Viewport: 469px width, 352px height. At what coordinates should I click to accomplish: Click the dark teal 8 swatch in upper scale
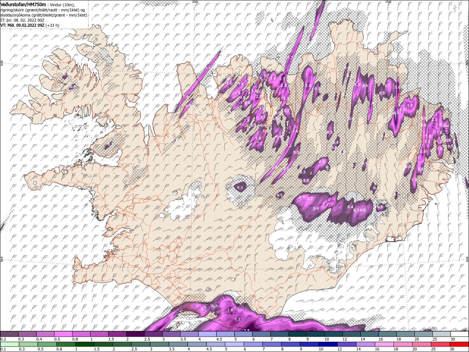[298, 334]
